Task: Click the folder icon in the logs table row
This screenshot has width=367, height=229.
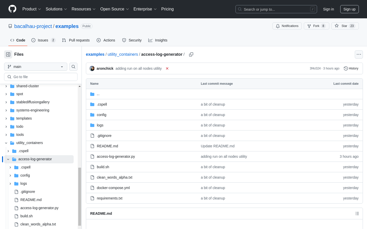Action: (92, 125)
